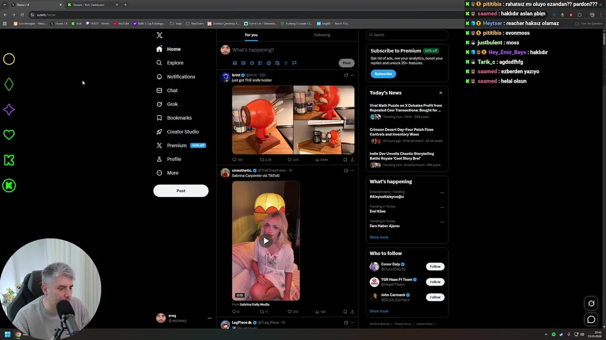The height and width of the screenshot is (340, 606).
Task: Like cinesthetic's post with 379 likes
Action: point(293,312)
